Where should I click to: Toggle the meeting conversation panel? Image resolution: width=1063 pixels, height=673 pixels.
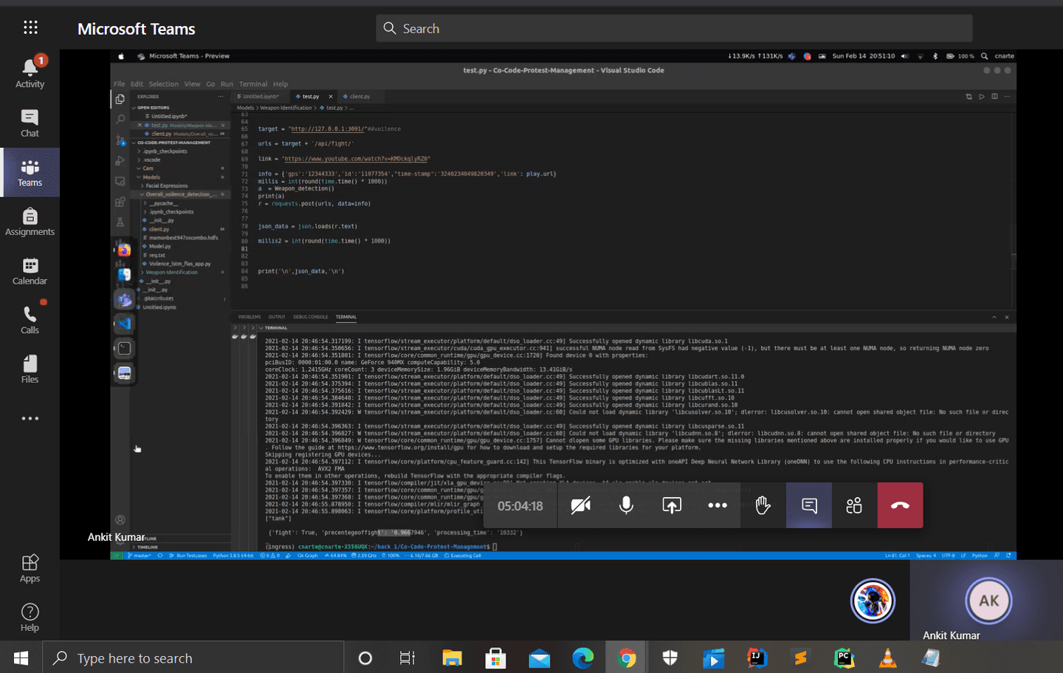coord(809,505)
